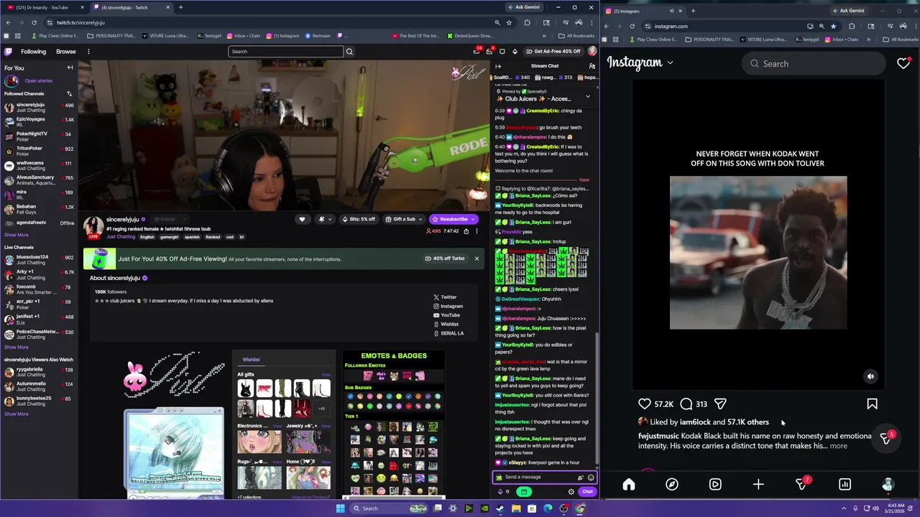920x517 pixels.
Task: Open Twitch profile avatar menu
Action: [x=592, y=51]
